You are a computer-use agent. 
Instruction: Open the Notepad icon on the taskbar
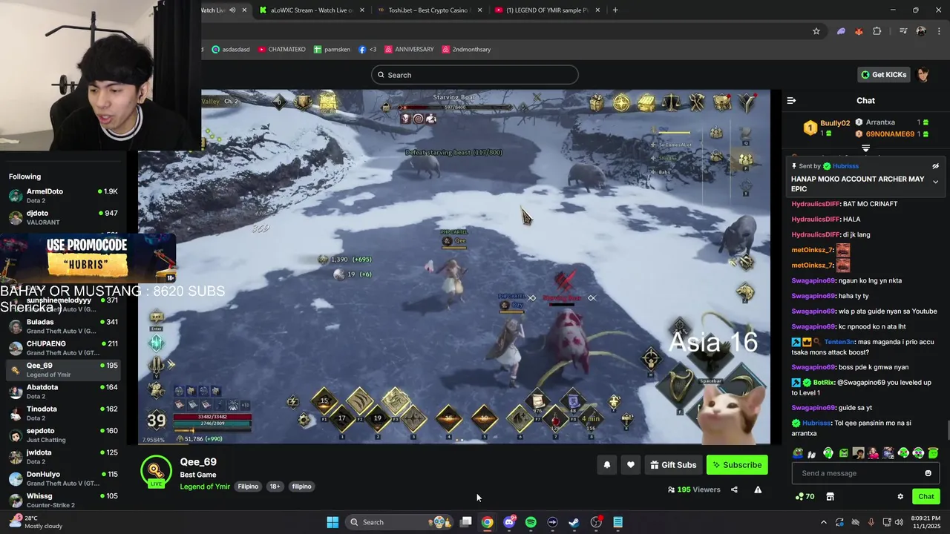tap(617, 522)
